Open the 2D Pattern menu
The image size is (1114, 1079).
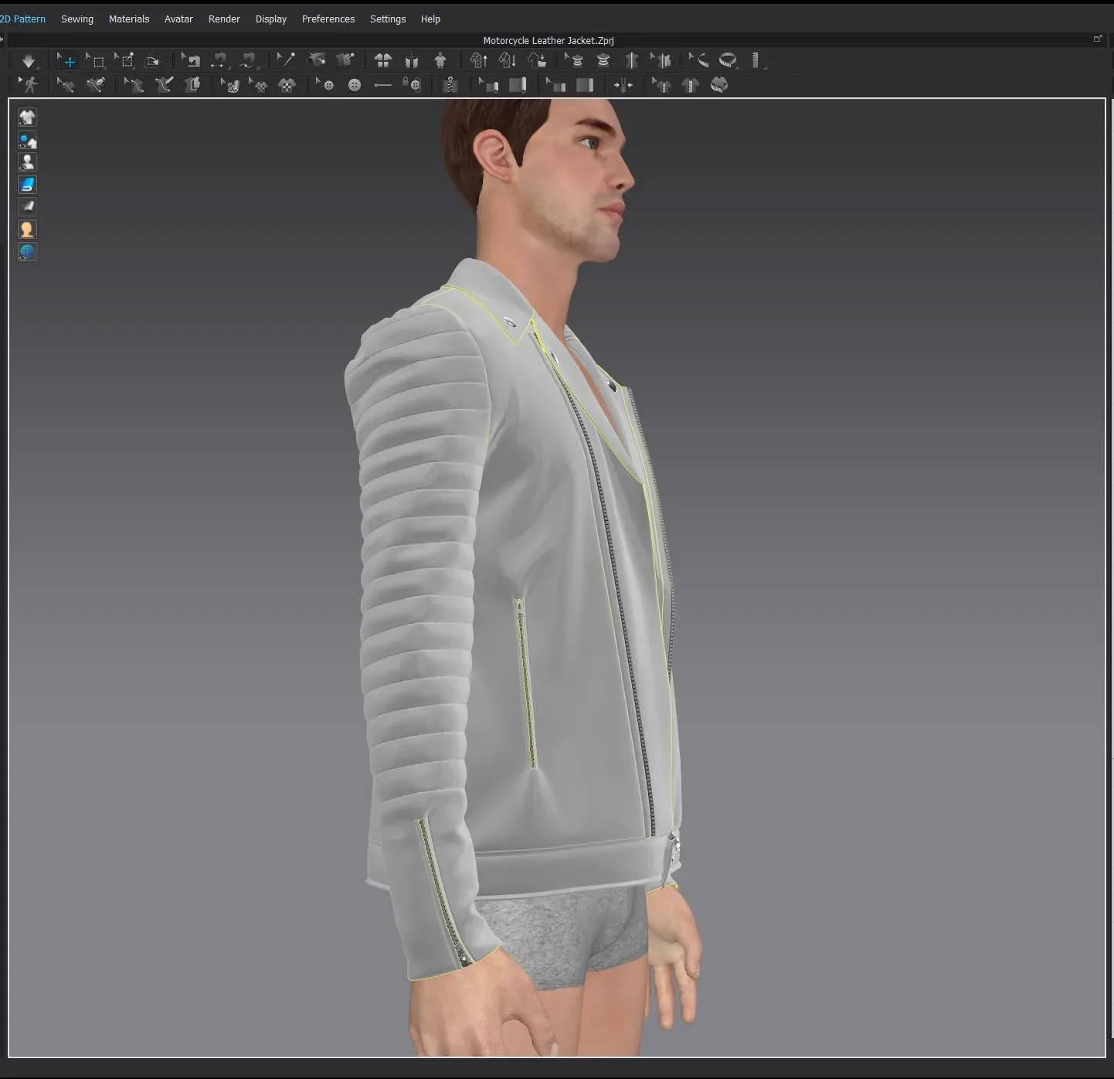(x=22, y=19)
